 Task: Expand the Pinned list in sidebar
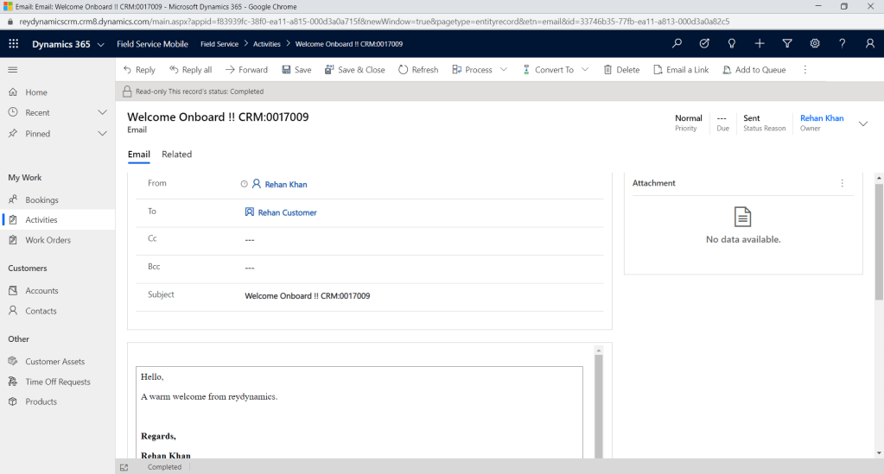[x=102, y=134]
